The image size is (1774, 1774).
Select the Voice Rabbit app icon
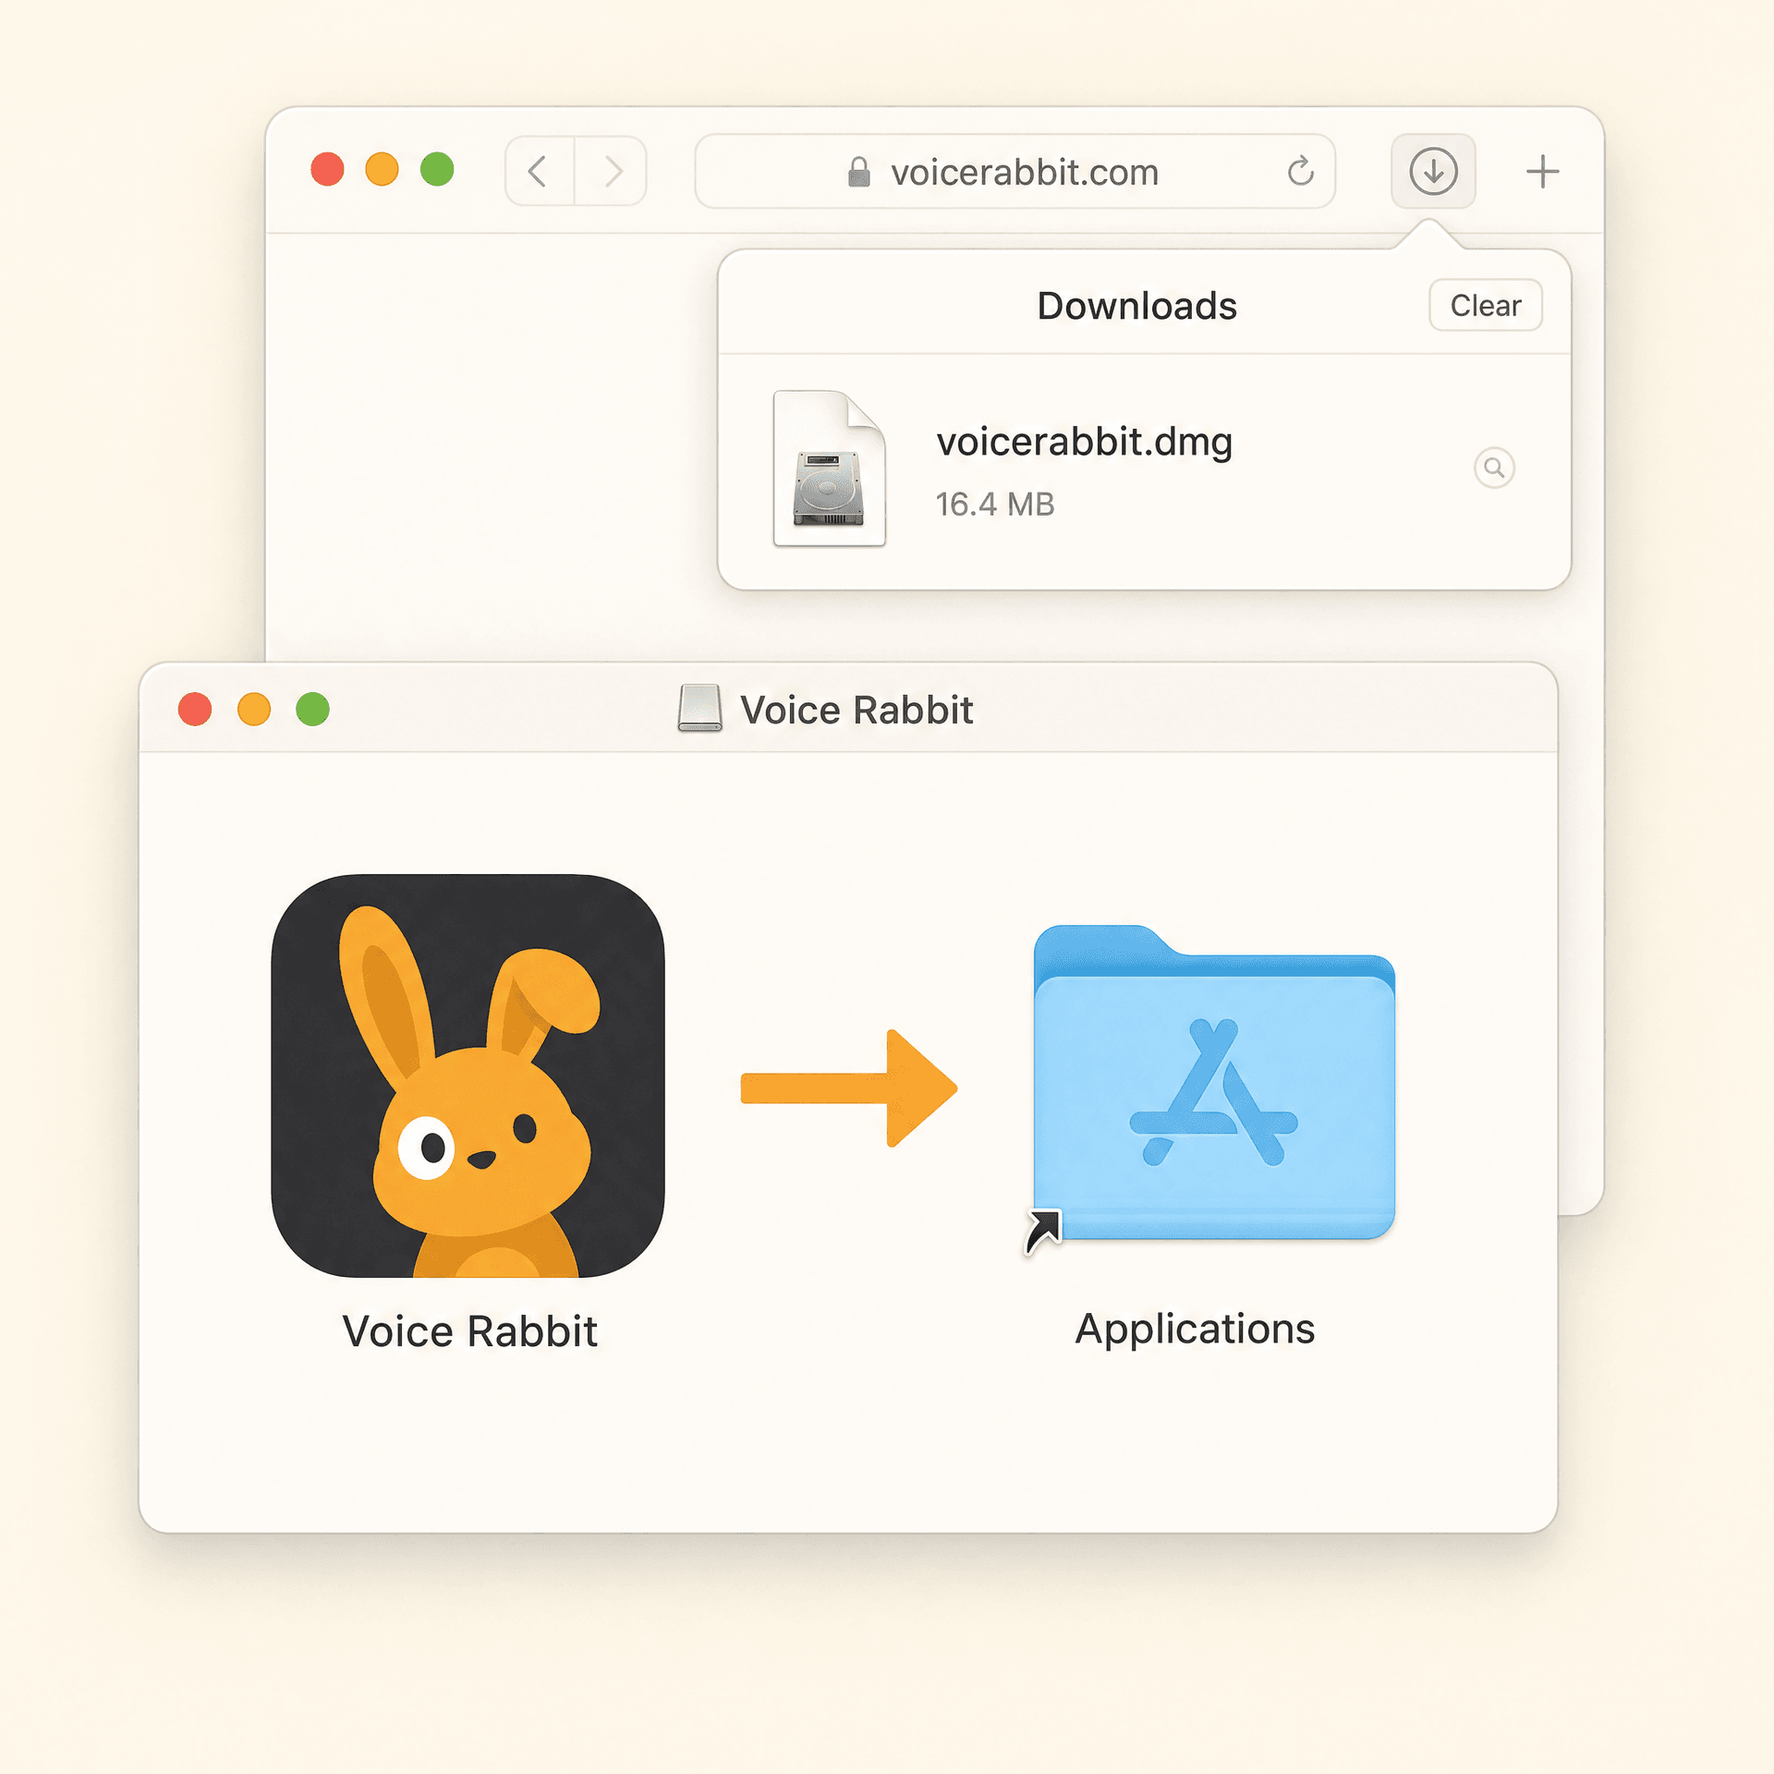coord(468,1075)
